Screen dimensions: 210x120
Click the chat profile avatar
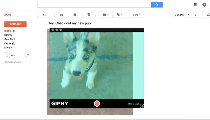7,55
